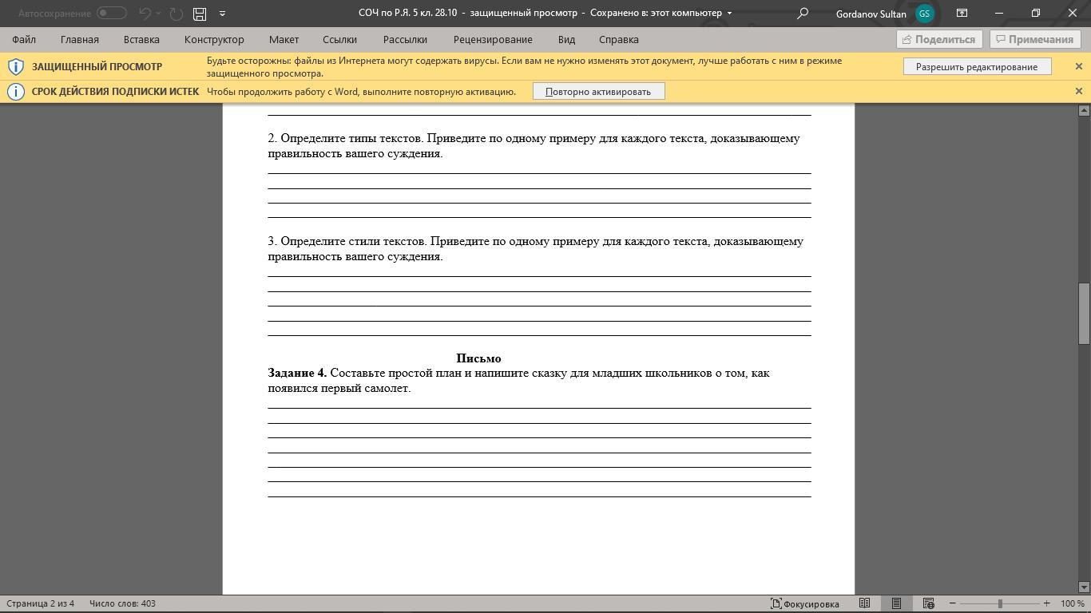Viewport: 1091px width, 613px height.
Task: Switch to Read Mode view icon
Action: [x=864, y=603]
